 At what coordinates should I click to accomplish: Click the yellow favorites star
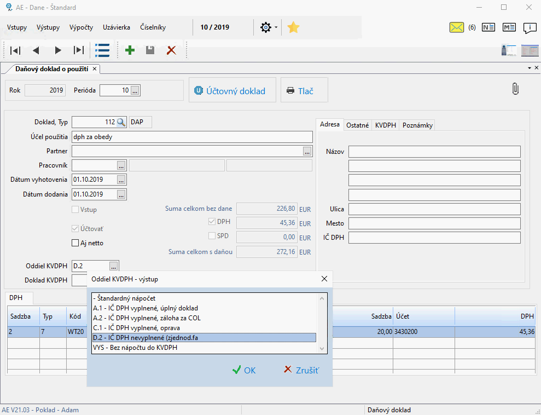293,27
